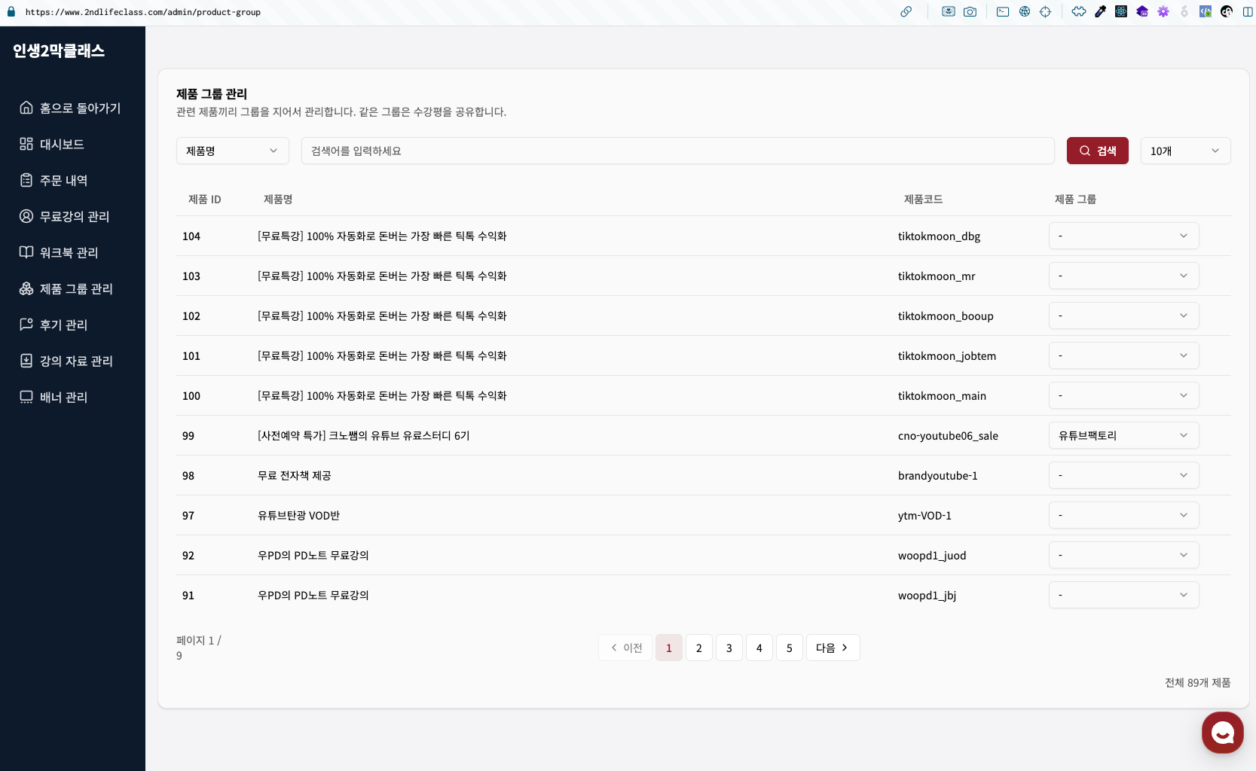Click the 주문 내역 clipboard icon
The width and height of the screenshot is (1256, 771).
[x=26, y=180]
